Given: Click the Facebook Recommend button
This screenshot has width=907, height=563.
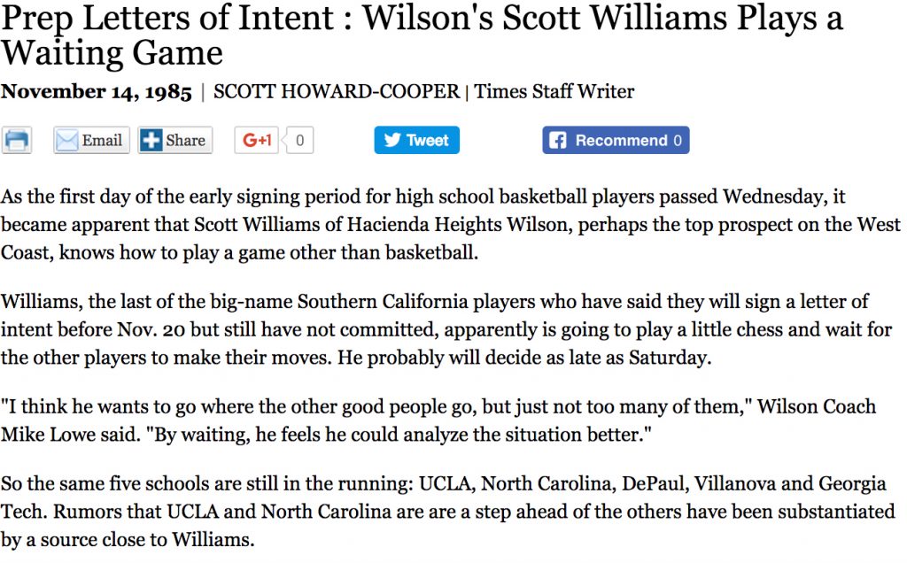Looking at the screenshot, I should pos(616,140).
